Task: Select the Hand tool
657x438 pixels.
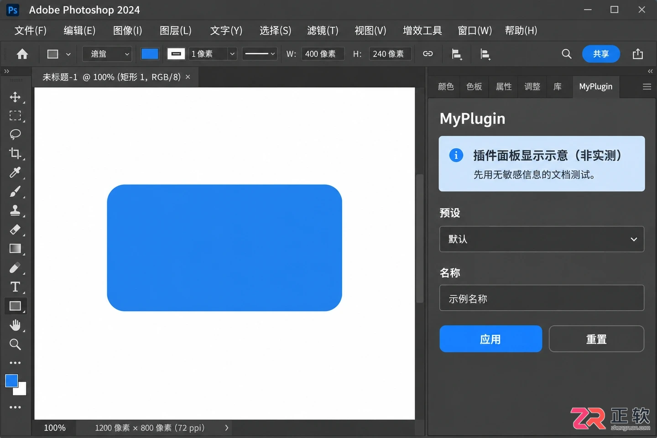Action: 15,325
